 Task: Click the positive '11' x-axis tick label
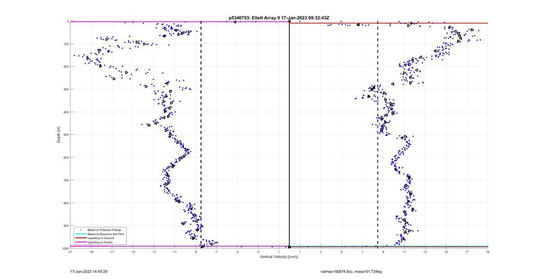pyautogui.click(x=404, y=252)
